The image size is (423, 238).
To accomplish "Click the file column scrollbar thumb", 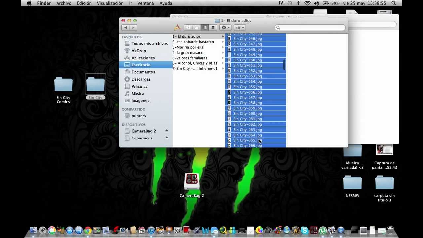I will tap(284, 64).
